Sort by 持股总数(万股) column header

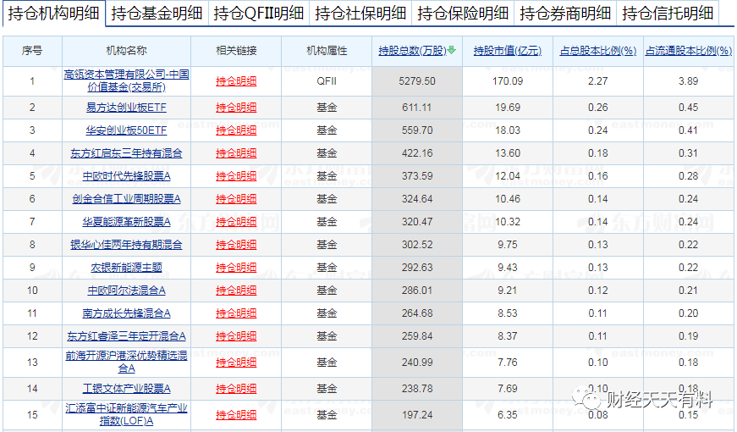412,50
